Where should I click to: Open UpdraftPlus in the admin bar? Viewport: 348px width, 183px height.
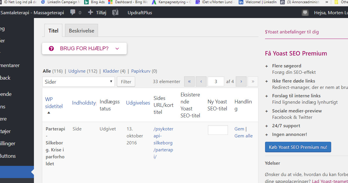(140, 12)
